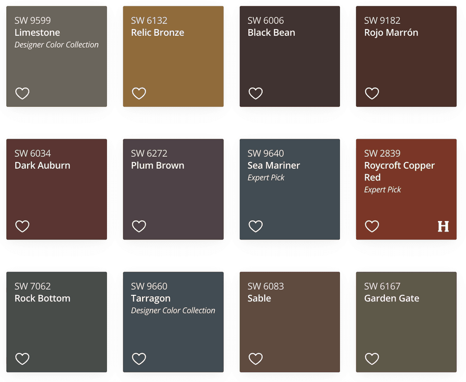
Task: Favorite the Sea Mariner swatch
Action: click(255, 226)
